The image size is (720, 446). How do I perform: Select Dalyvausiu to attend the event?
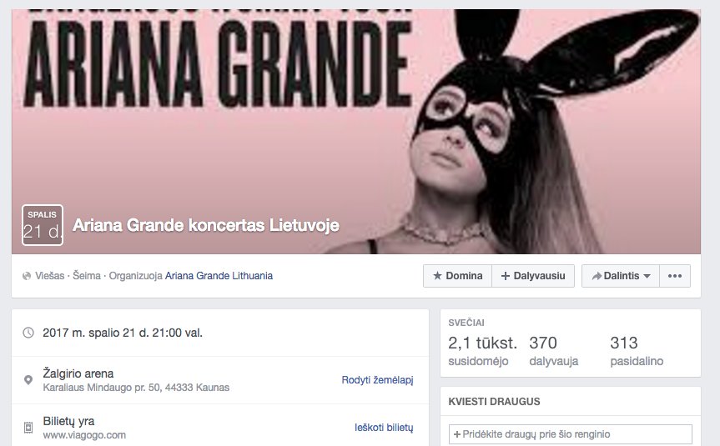(533, 276)
